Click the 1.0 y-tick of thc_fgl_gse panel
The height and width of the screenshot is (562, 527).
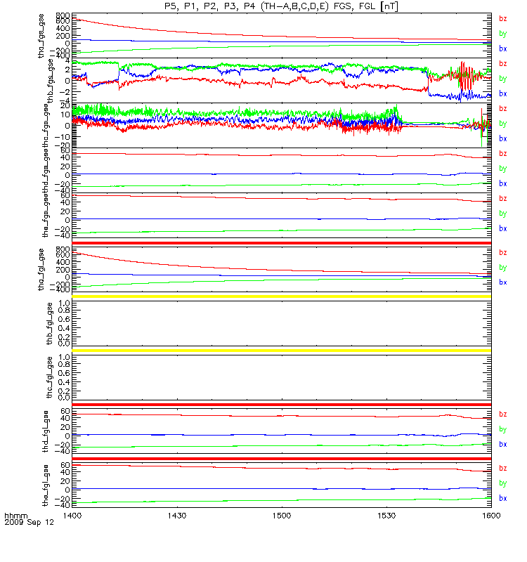point(64,358)
